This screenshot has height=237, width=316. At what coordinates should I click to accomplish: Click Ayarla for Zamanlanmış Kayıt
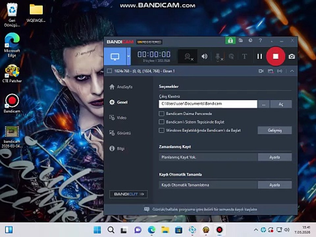275,157
